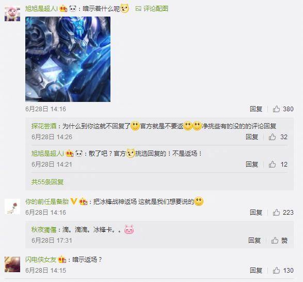The image size is (303, 282).
Task: Reply to 旭旭是超人i's top comment
Action: click(256, 109)
